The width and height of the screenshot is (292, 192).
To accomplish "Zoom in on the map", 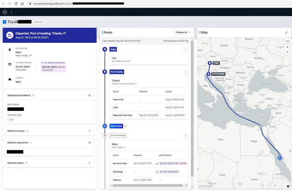I will (287, 46).
